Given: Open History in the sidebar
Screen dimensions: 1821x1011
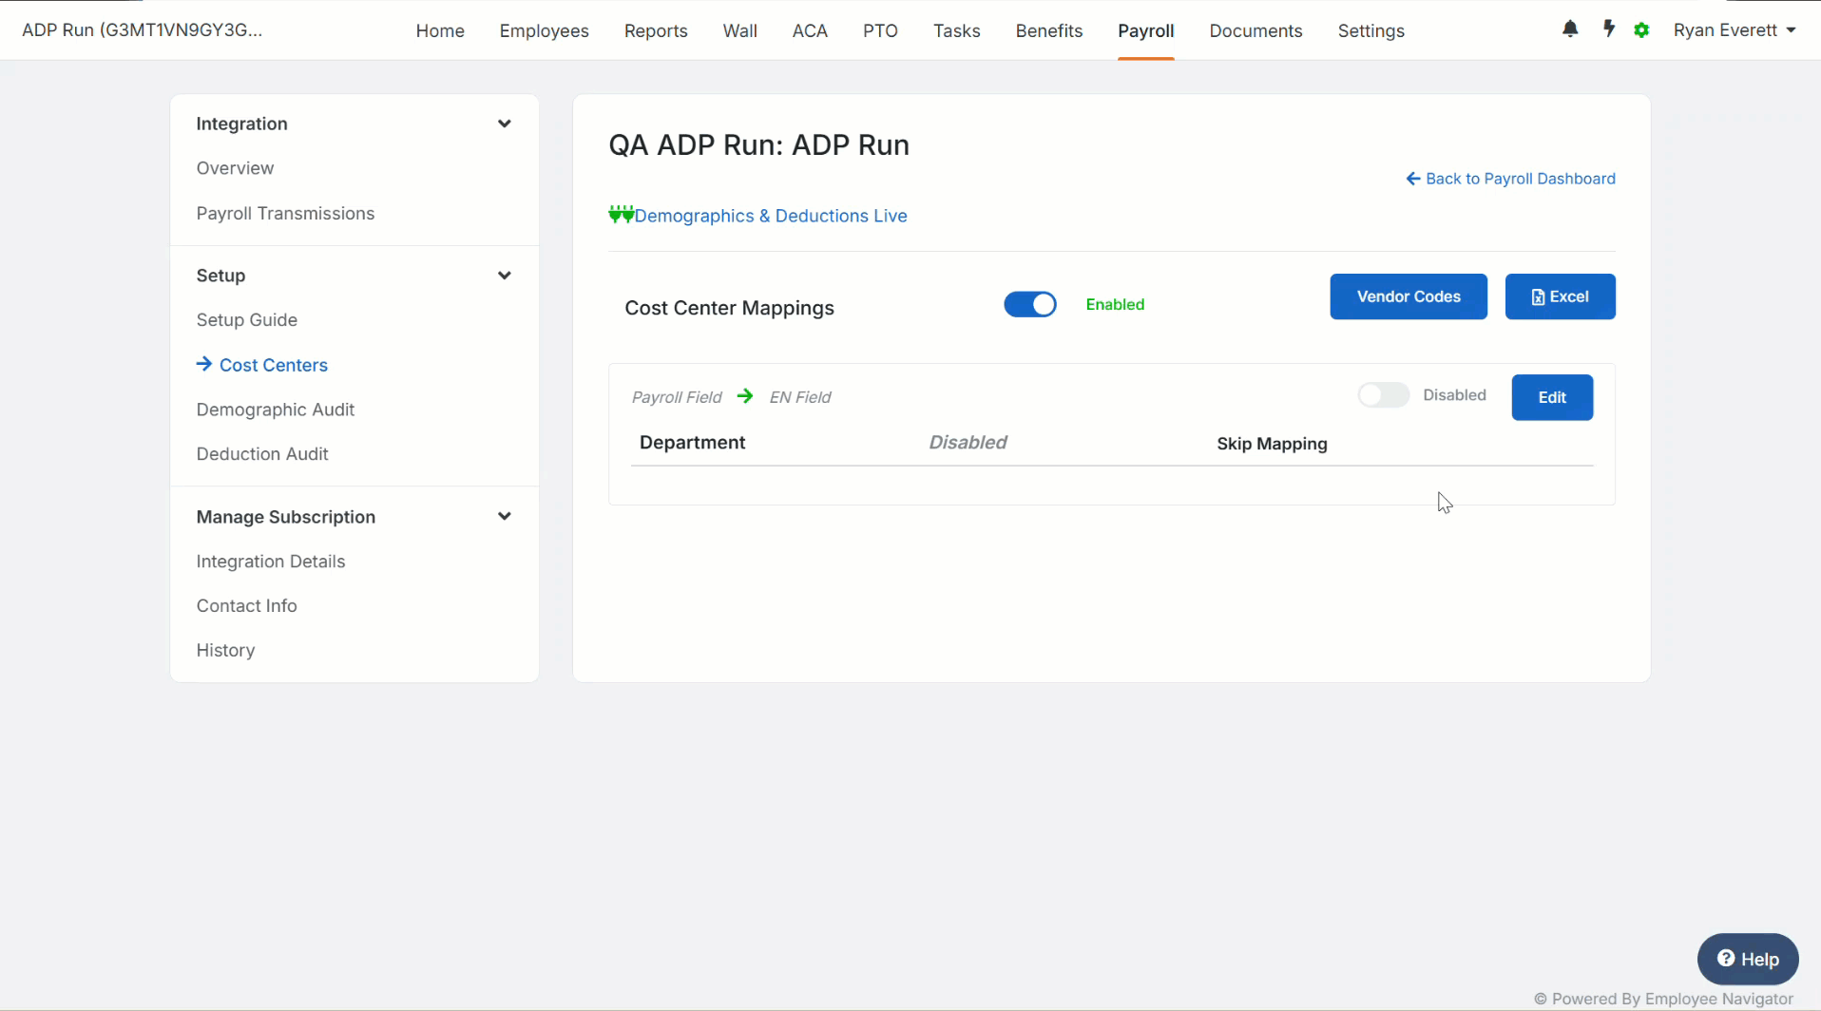Looking at the screenshot, I should [225, 651].
